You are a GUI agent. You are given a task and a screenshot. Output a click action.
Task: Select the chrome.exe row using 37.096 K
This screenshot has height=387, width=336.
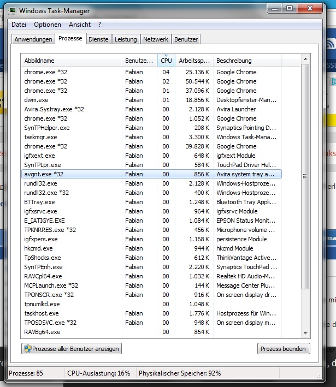pos(151,91)
